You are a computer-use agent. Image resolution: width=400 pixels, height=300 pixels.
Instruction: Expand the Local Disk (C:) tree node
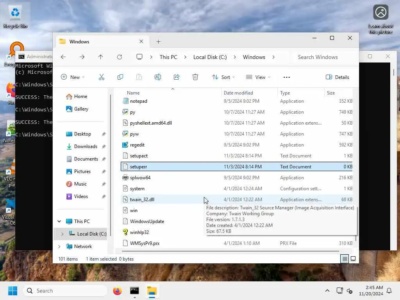coord(62,234)
